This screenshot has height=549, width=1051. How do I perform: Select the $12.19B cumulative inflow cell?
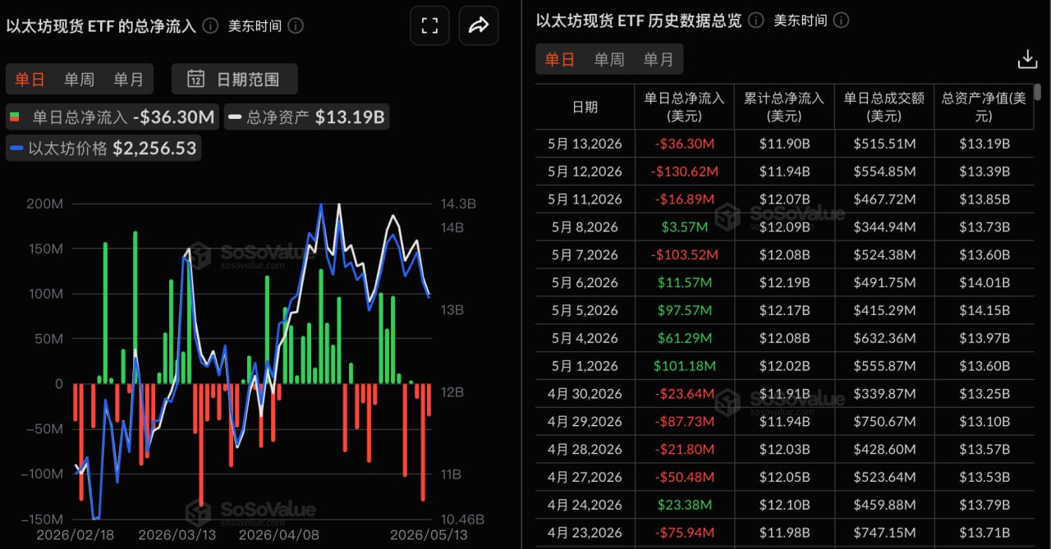tap(784, 283)
